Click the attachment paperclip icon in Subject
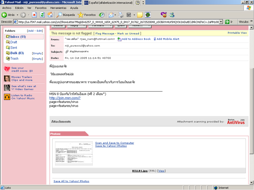254x190 pixels. coord(67,52)
